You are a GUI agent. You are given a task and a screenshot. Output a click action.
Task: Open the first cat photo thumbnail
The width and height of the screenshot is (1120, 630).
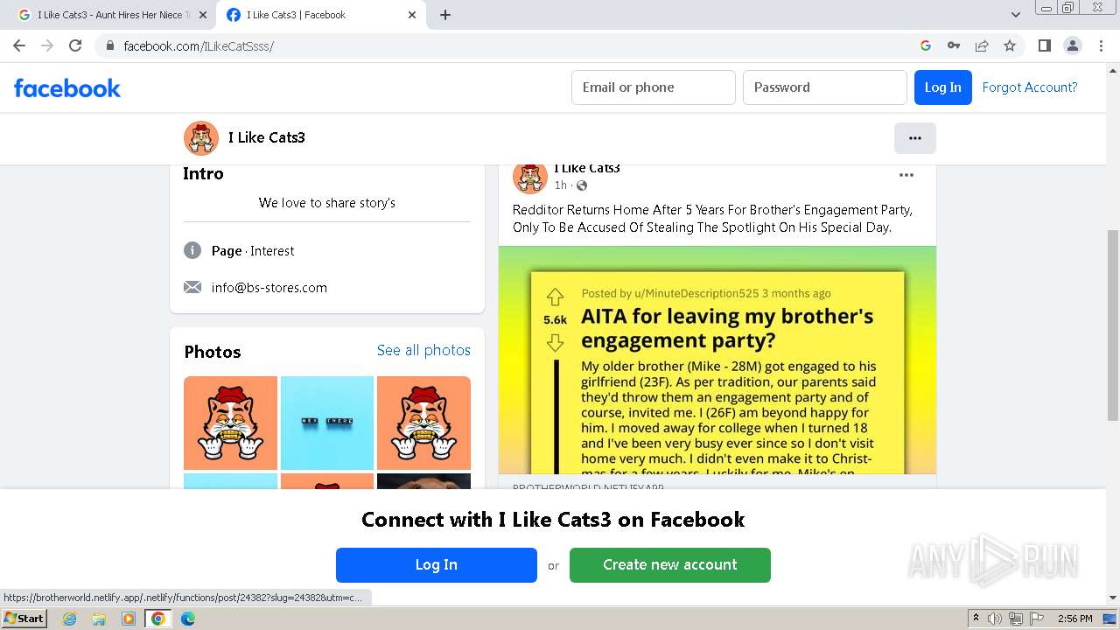[230, 423]
